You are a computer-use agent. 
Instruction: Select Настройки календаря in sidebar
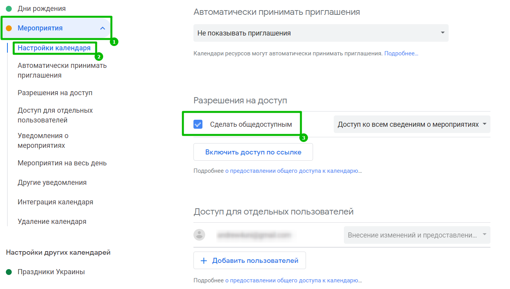[x=54, y=48]
